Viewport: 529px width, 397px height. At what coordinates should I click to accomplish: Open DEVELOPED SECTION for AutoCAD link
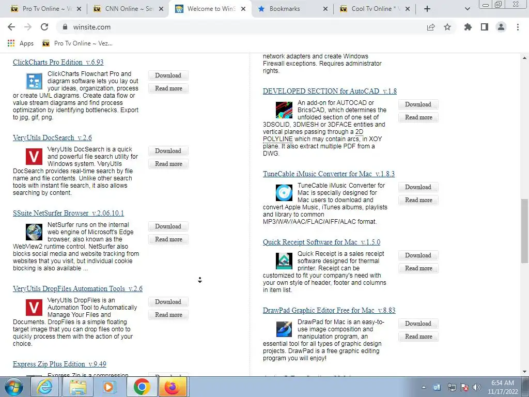330,91
